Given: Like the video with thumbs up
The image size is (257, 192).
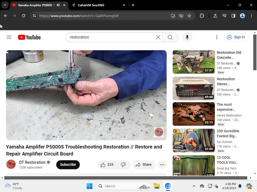Looking at the screenshot, I should (107, 164).
